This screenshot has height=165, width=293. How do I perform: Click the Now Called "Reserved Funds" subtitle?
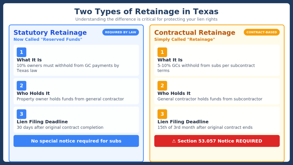tap(48, 39)
